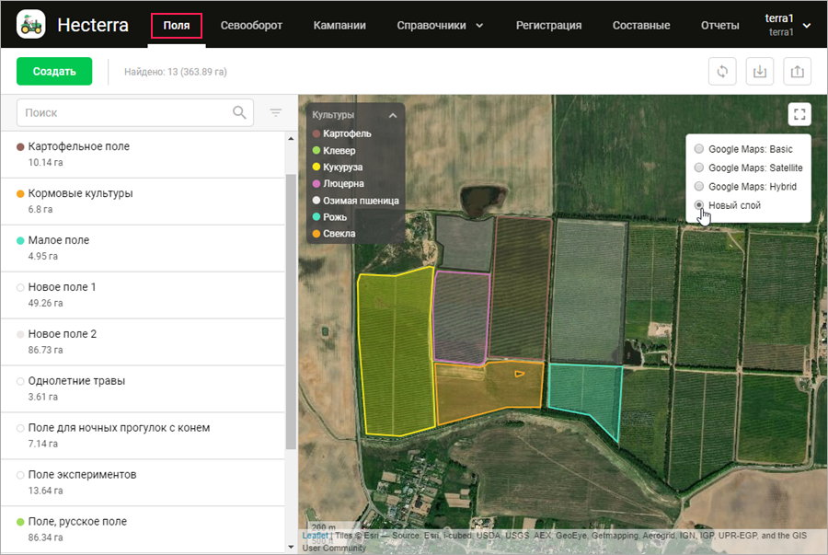Image resolution: width=828 pixels, height=555 pixels.
Task: Select Google Maps: Satellite layer
Action: point(700,168)
